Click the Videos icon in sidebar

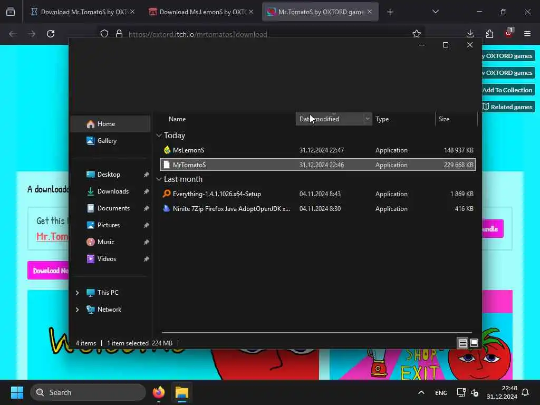90,258
